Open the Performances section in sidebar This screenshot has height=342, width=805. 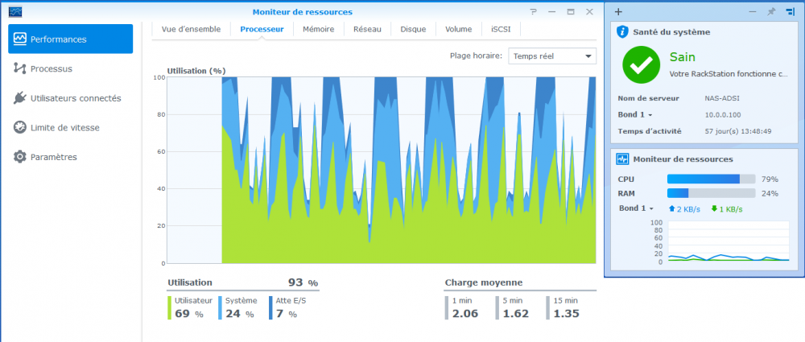click(70, 39)
